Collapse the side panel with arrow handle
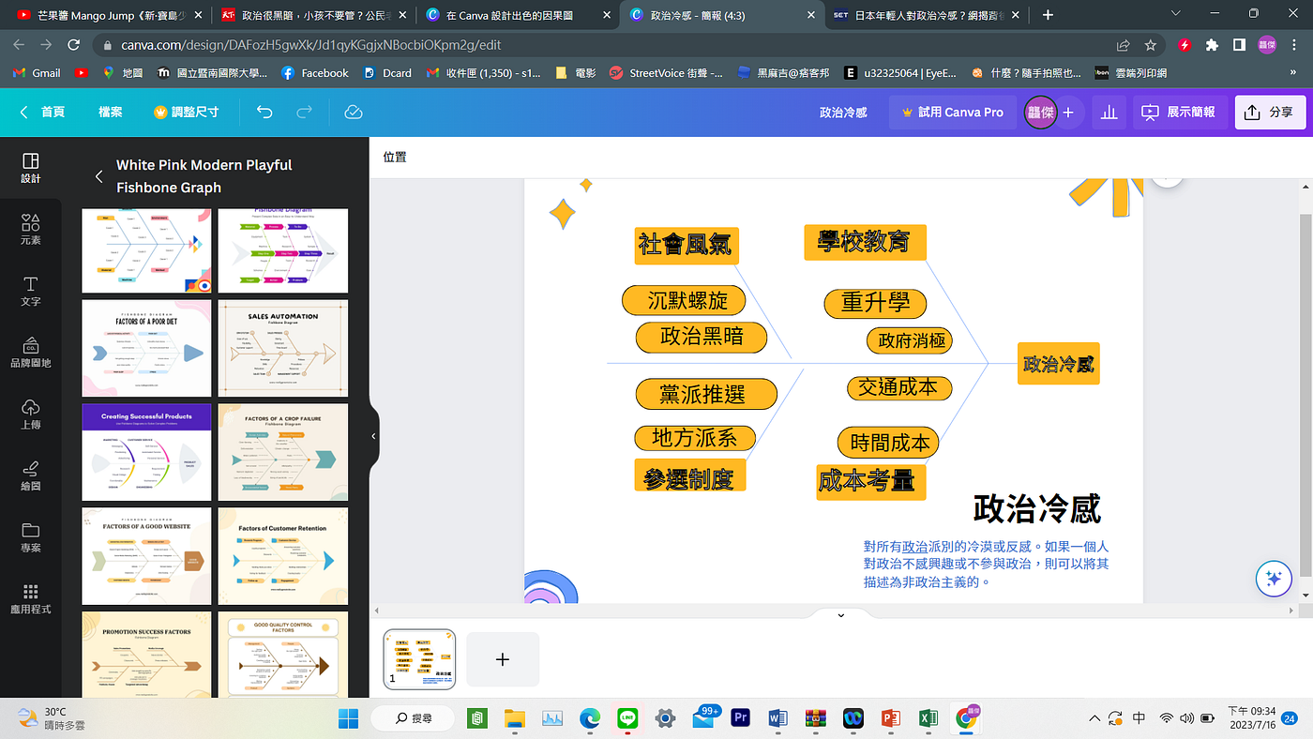1313x739 pixels. pos(373,436)
